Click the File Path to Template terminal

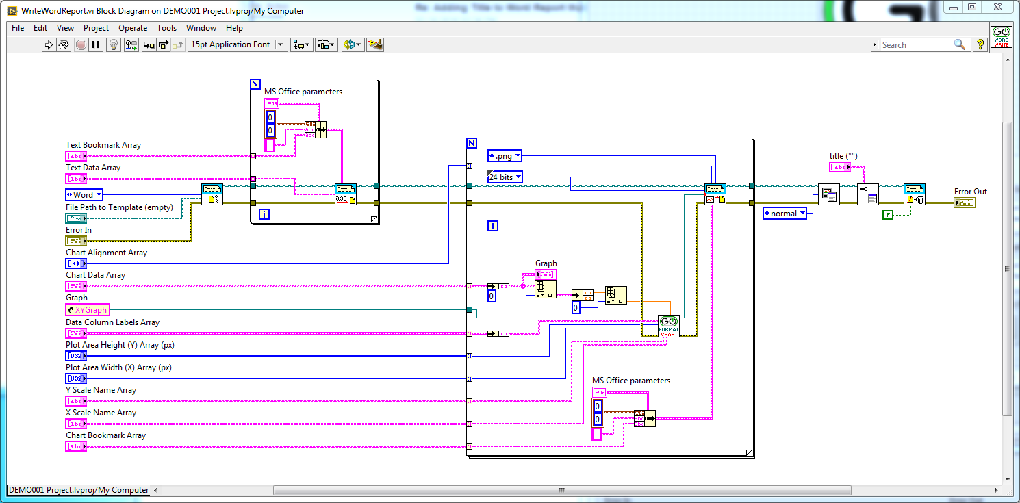76,218
